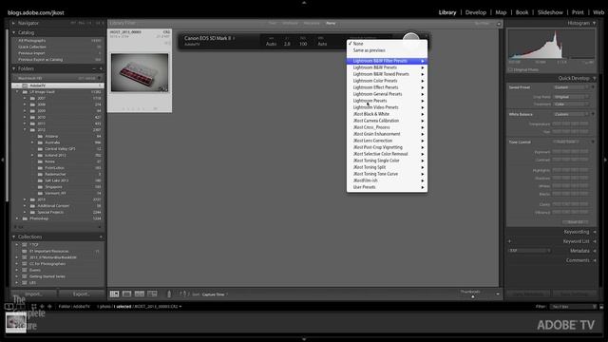Hide filmstrip via bottom edge arrow
Image resolution: width=608 pixels, height=342 pixels.
tap(304, 339)
